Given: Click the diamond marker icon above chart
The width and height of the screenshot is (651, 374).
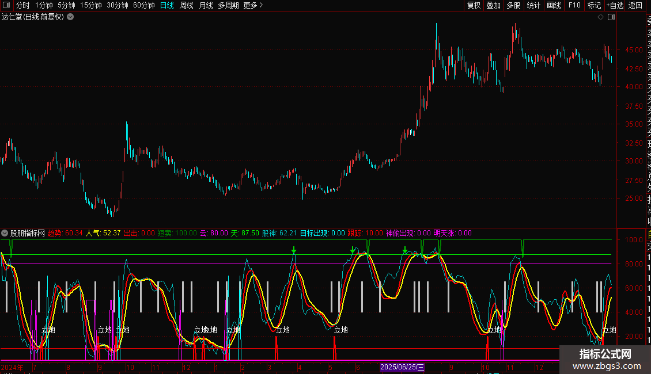Looking at the screenshot, I should click(600, 17).
